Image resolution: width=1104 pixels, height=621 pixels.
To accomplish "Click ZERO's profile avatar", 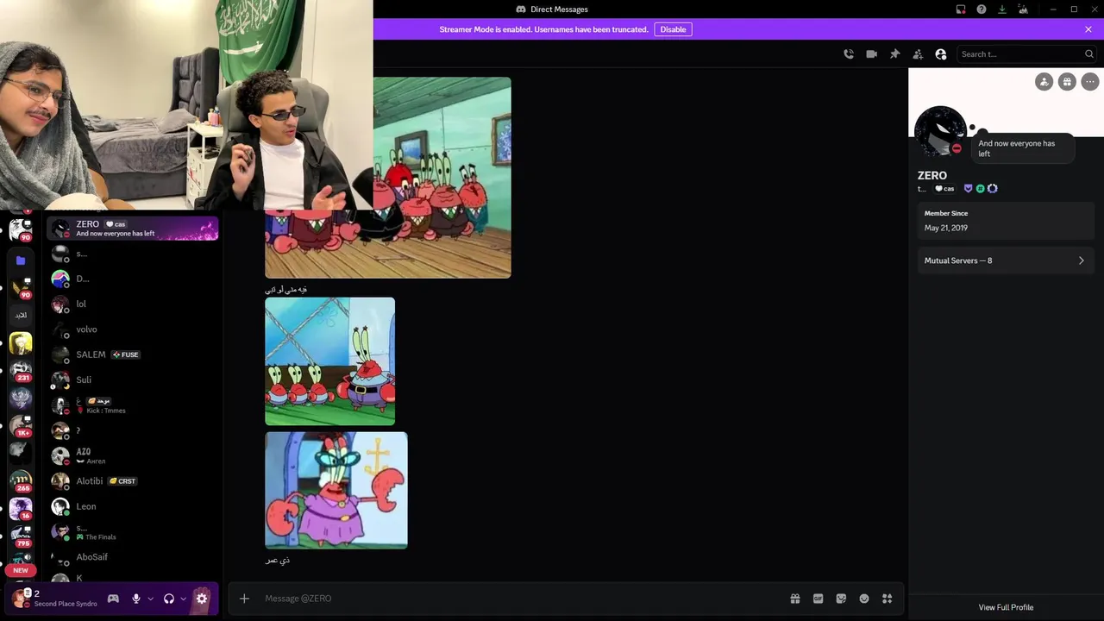I will pyautogui.click(x=940, y=131).
